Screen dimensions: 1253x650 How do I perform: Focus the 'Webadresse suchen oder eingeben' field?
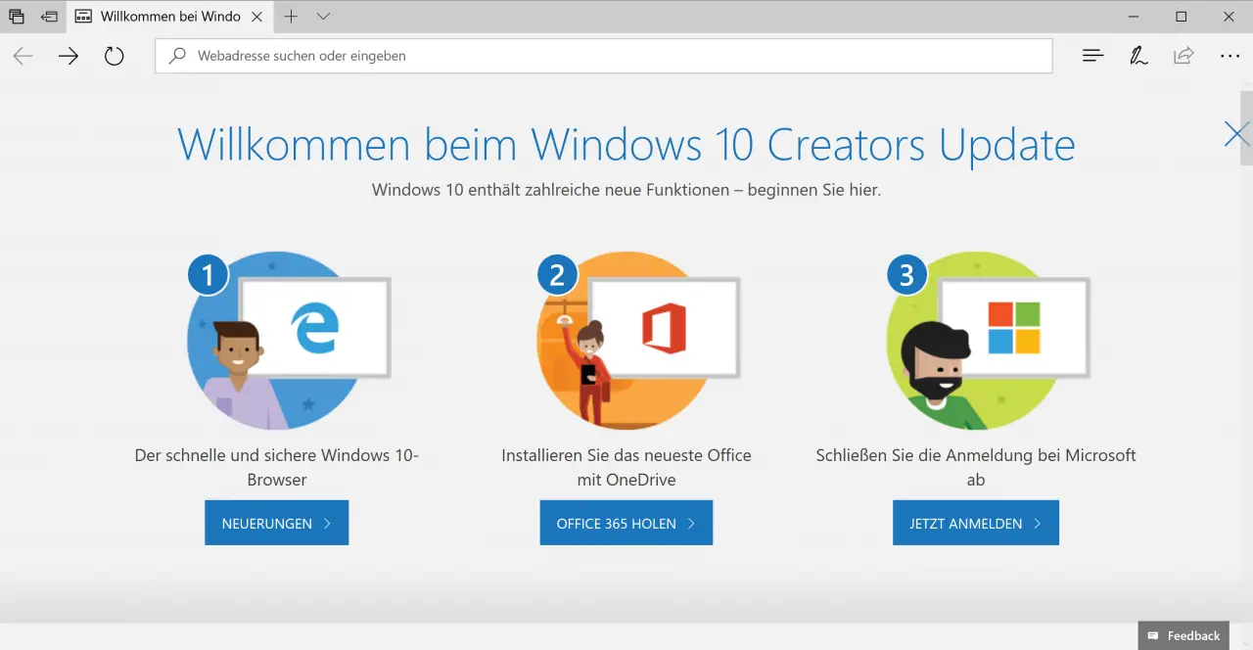point(603,56)
